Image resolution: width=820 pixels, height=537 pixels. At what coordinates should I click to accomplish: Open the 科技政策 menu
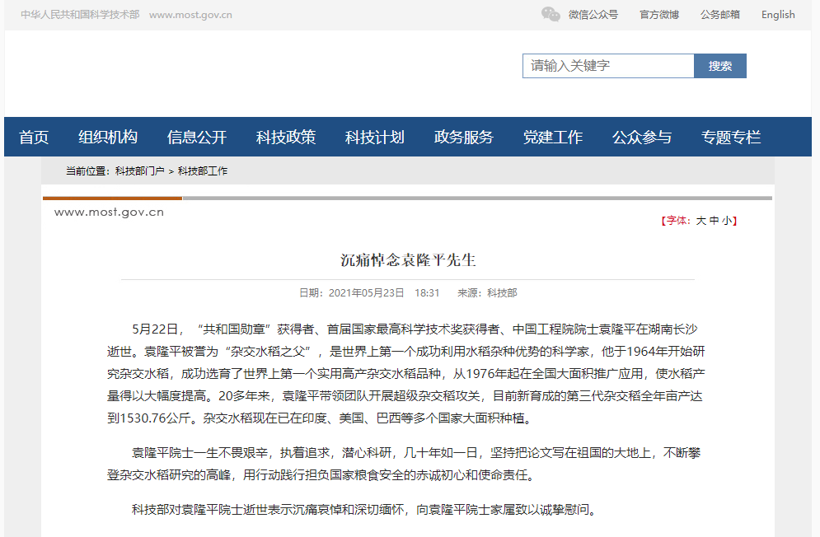(x=285, y=137)
